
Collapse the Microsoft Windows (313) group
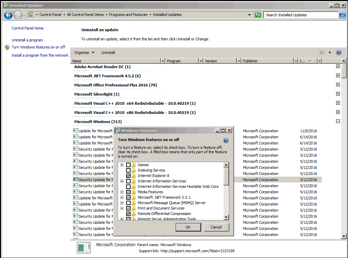click(338, 121)
